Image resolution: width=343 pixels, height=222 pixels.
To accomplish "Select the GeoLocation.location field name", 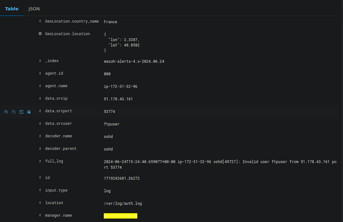I will (x=67, y=34).
